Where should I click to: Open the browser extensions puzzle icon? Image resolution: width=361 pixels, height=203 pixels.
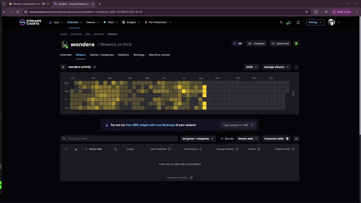point(316,12)
